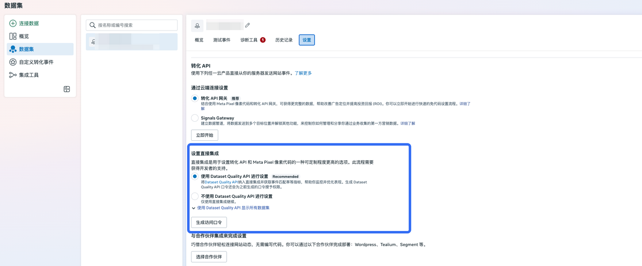Select the 数据集 datasets sidebar icon
The width and height of the screenshot is (642, 266).
point(13,49)
